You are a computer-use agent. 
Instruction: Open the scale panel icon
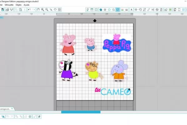[144, 10]
